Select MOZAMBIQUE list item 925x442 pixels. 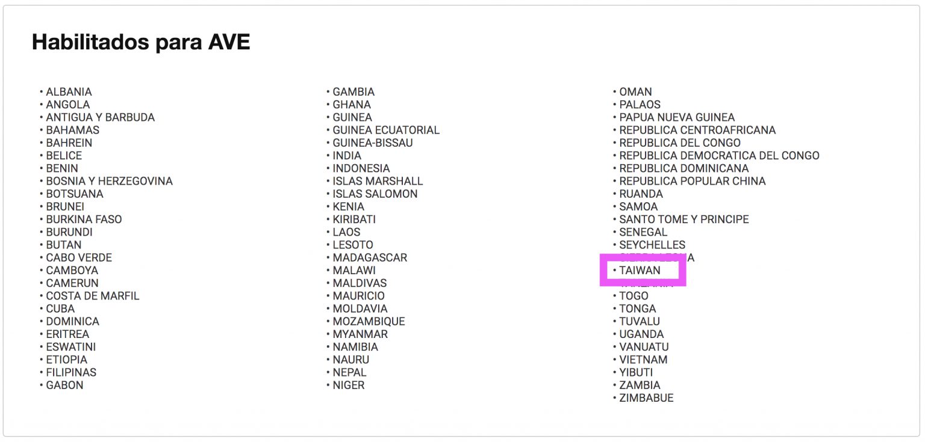point(369,321)
